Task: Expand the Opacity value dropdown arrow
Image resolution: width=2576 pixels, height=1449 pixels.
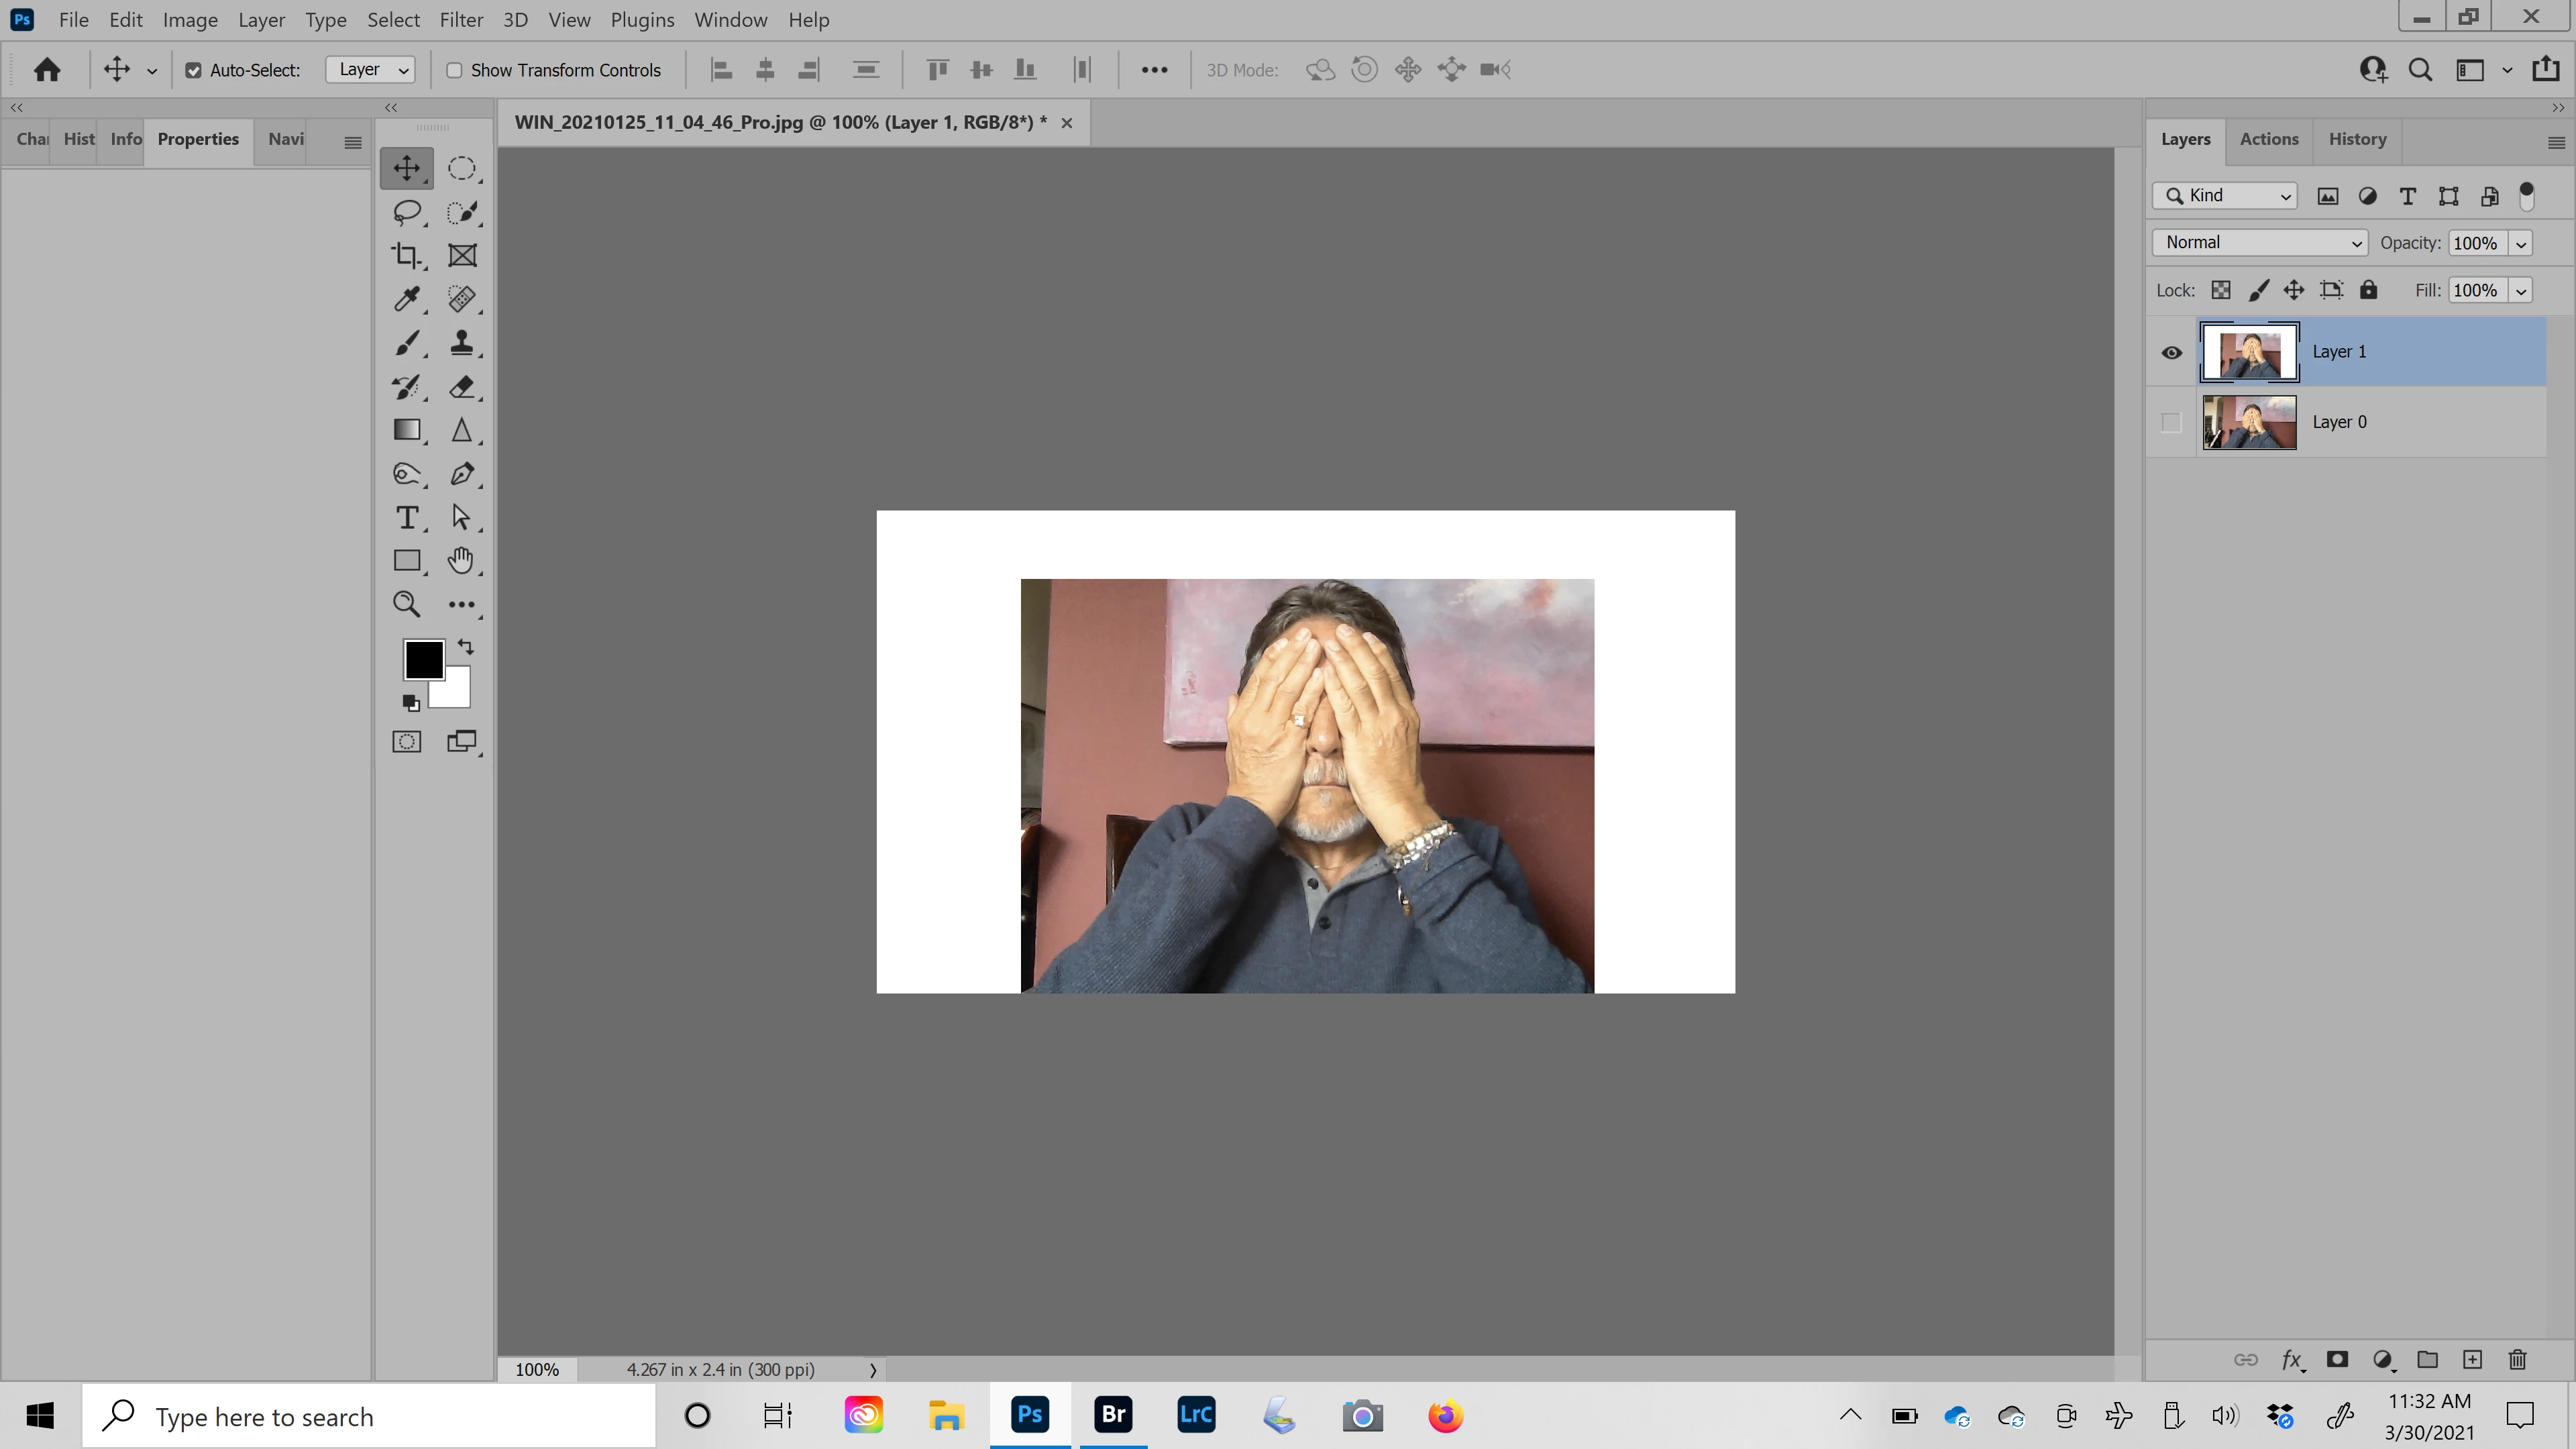Action: [2522, 244]
